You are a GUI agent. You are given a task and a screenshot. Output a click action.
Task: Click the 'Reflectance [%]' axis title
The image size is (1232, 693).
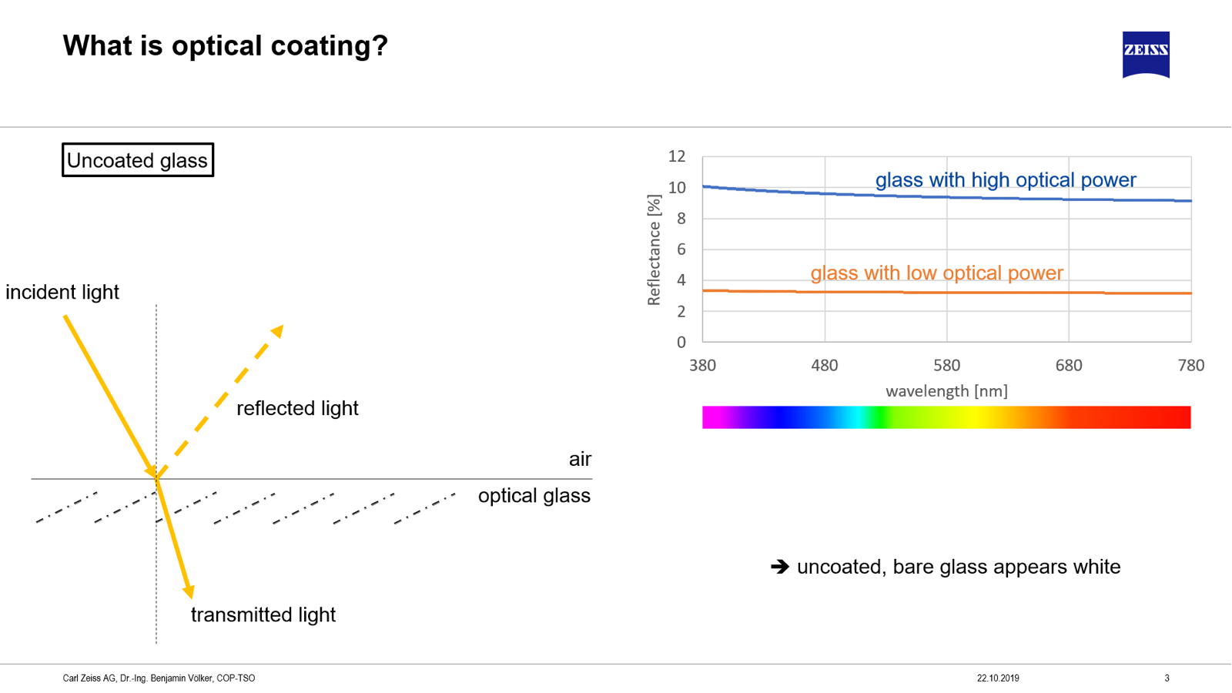pos(654,249)
